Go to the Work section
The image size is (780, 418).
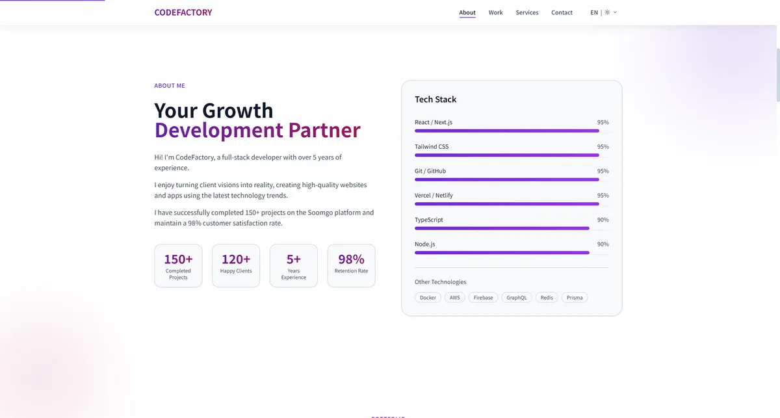click(x=495, y=12)
